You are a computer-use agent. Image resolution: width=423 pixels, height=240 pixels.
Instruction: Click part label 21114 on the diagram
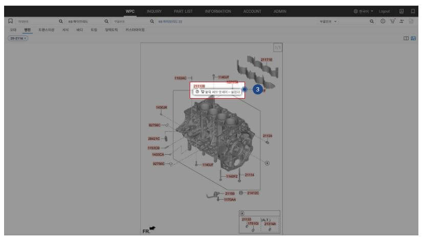pyautogui.click(x=250, y=175)
